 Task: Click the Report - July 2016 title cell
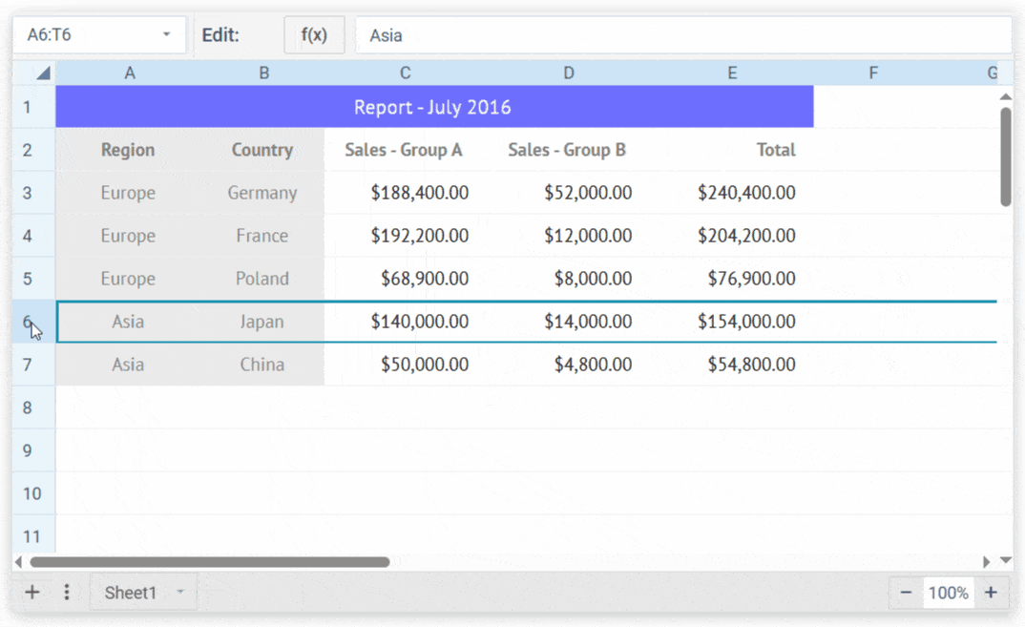pyautogui.click(x=433, y=107)
